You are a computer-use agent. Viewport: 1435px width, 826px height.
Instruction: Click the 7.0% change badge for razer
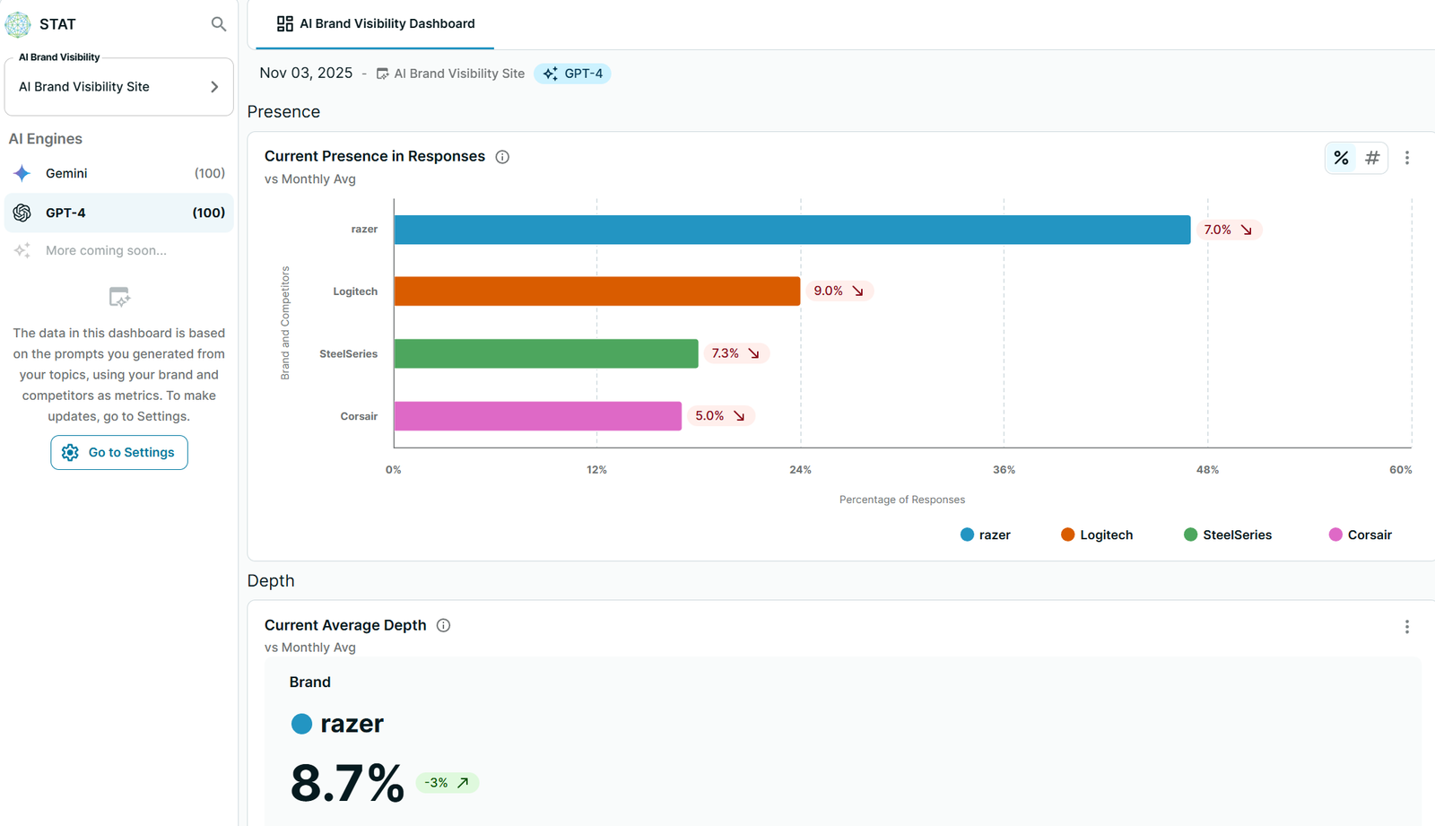(x=1229, y=230)
